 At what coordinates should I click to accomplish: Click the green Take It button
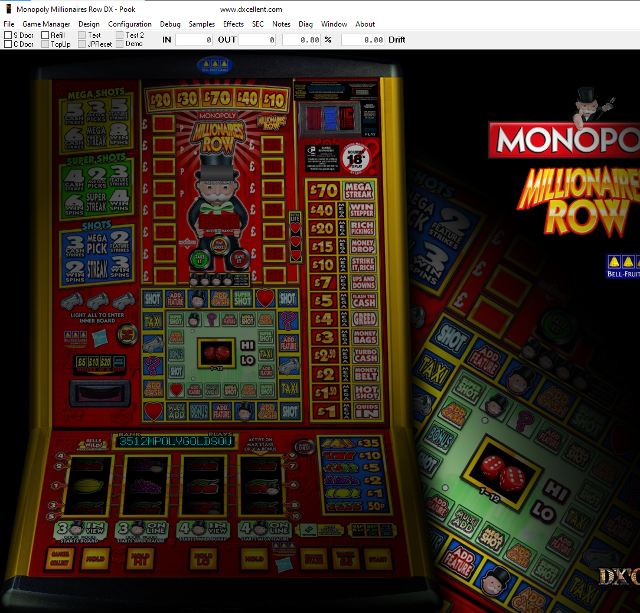(x=200, y=259)
